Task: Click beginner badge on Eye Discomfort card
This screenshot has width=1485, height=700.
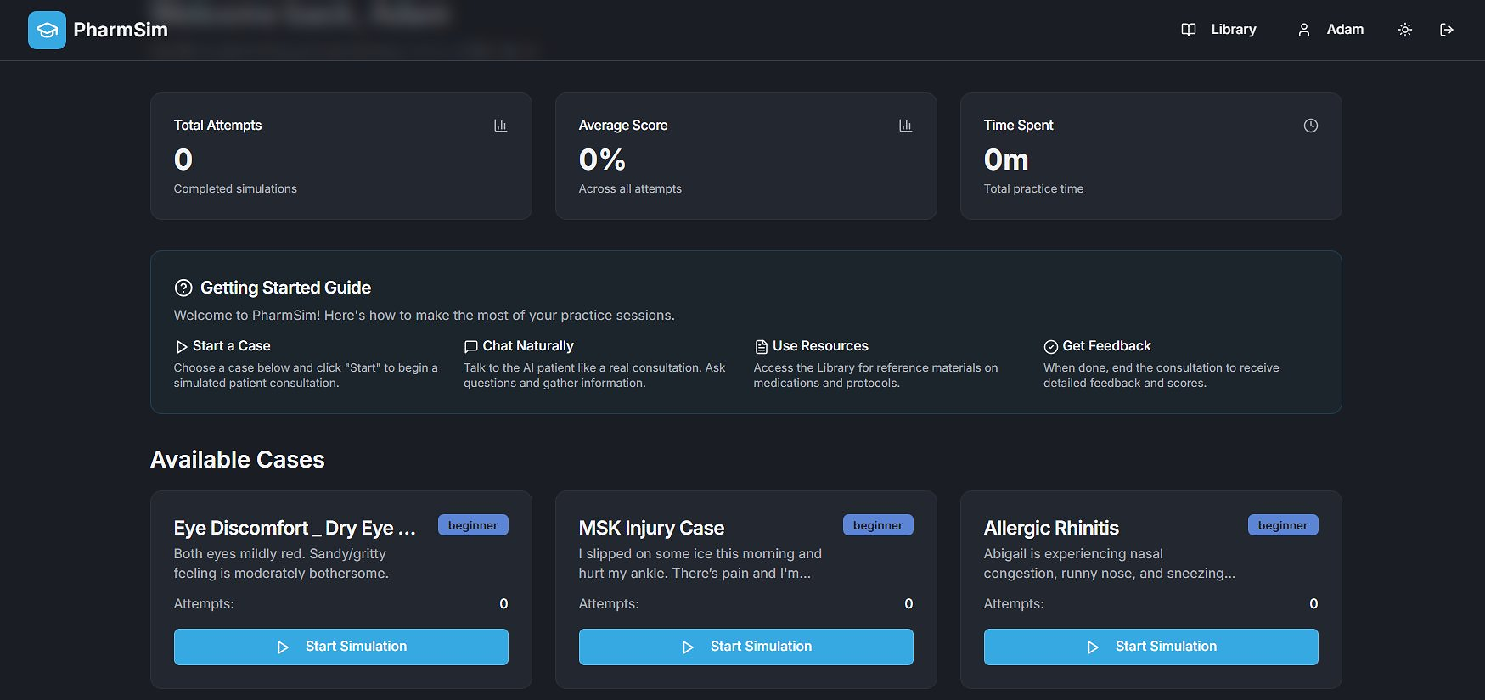Action: click(473, 525)
